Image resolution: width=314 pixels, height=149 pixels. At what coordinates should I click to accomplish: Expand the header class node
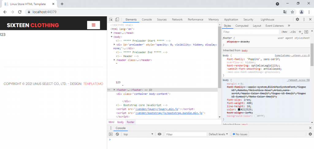[x=114, y=60]
